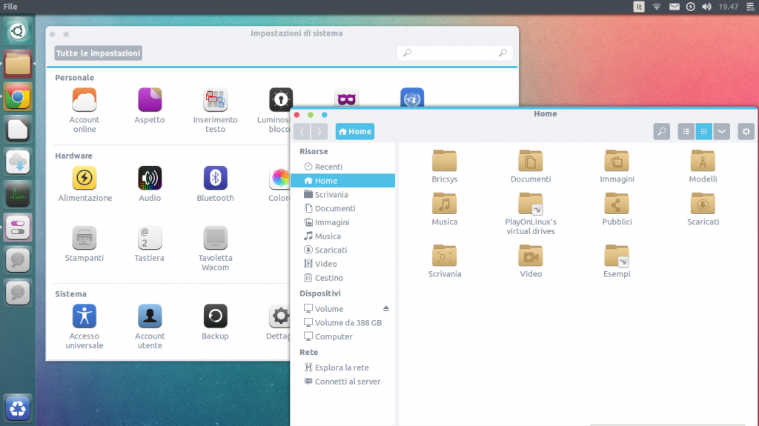Open the keyboard layout indicator menu
The height and width of the screenshot is (426, 759).
click(x=639, y=7)
